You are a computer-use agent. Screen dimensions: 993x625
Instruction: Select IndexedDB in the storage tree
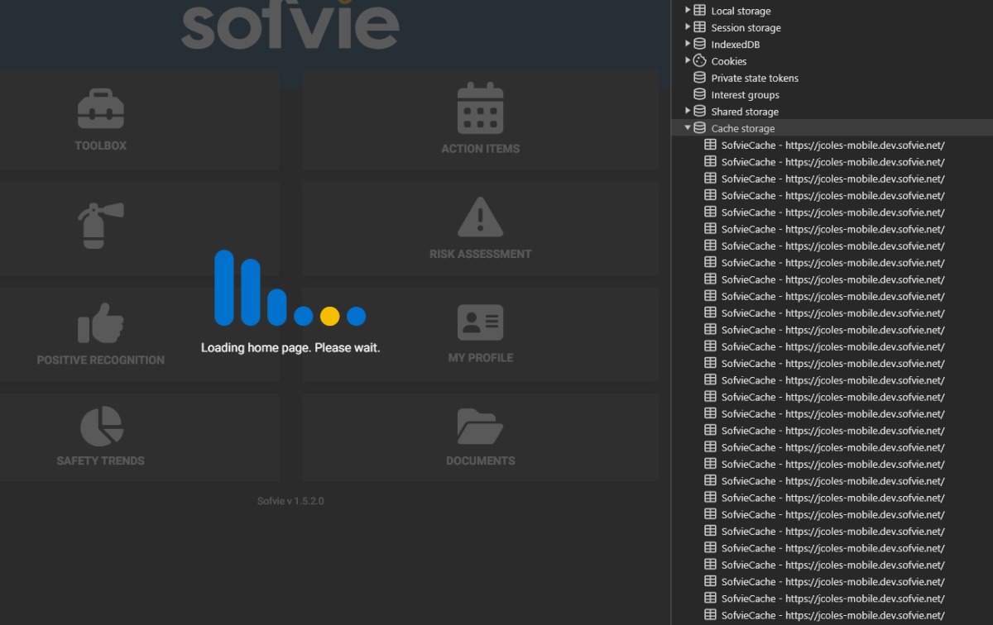(x=735, y=45)
